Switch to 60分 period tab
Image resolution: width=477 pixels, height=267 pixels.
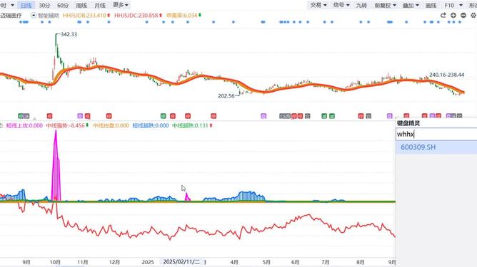[63, 5]
